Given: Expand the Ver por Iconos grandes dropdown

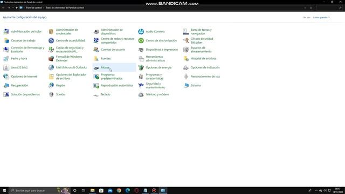Looking at the screenshot, I should pos(321,17).
